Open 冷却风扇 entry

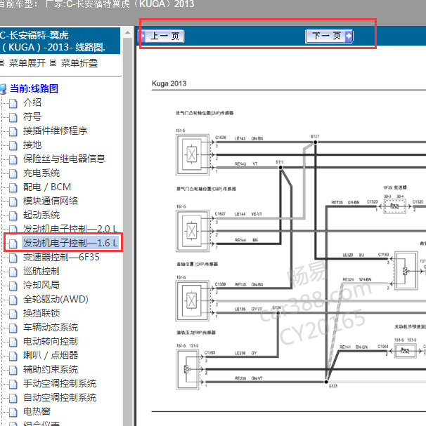pos(41,285)
